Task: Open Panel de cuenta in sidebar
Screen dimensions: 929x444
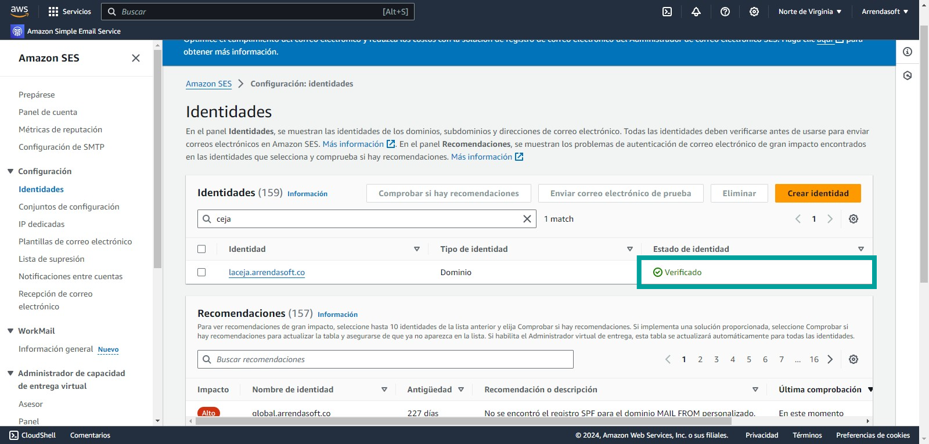Action: tap(48, 112)
